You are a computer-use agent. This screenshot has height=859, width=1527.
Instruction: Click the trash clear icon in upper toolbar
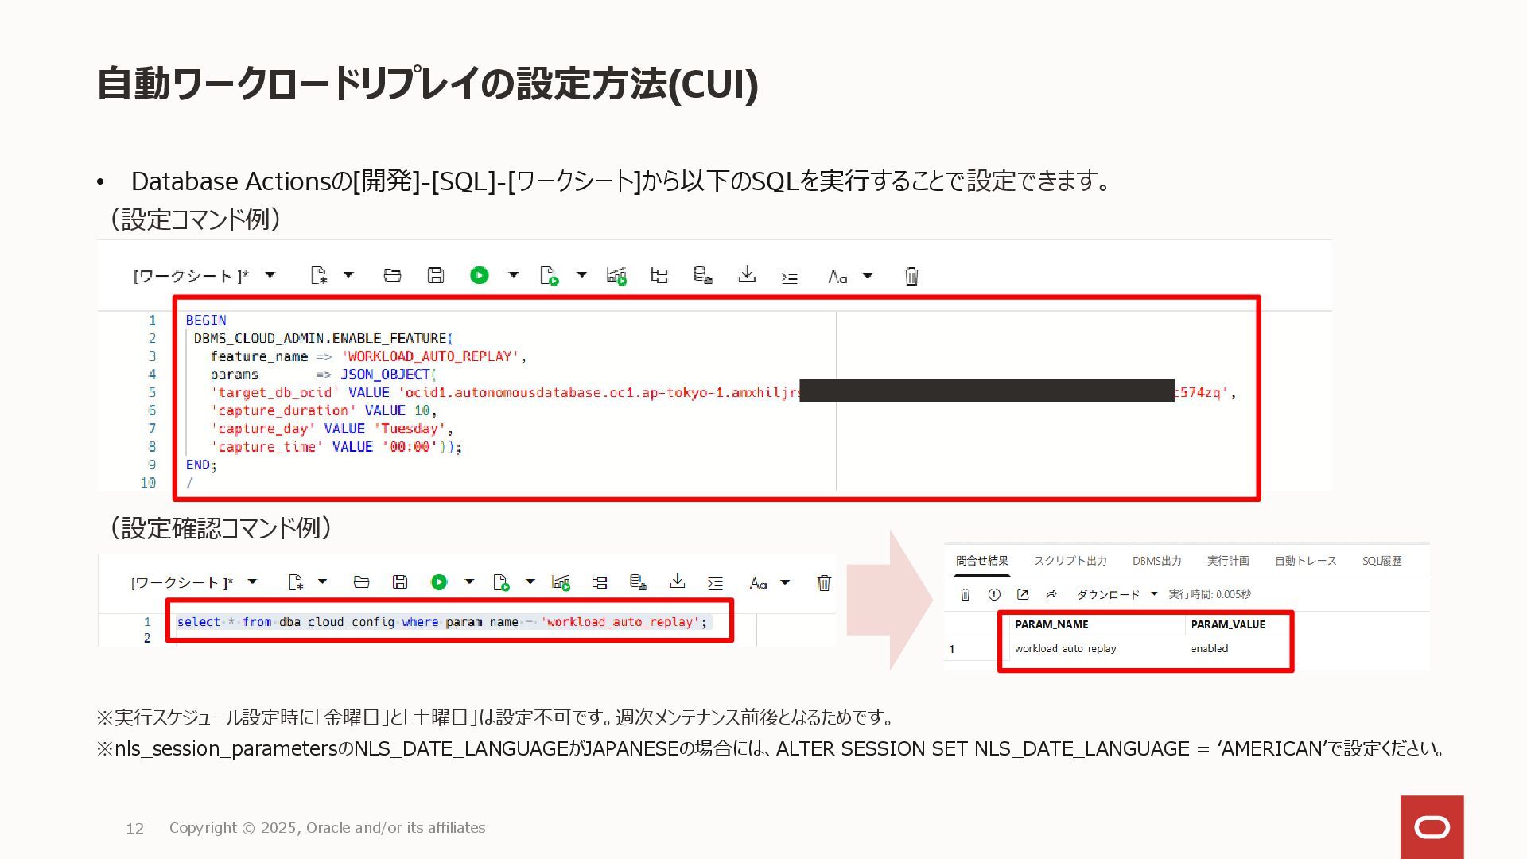point(911,276)
